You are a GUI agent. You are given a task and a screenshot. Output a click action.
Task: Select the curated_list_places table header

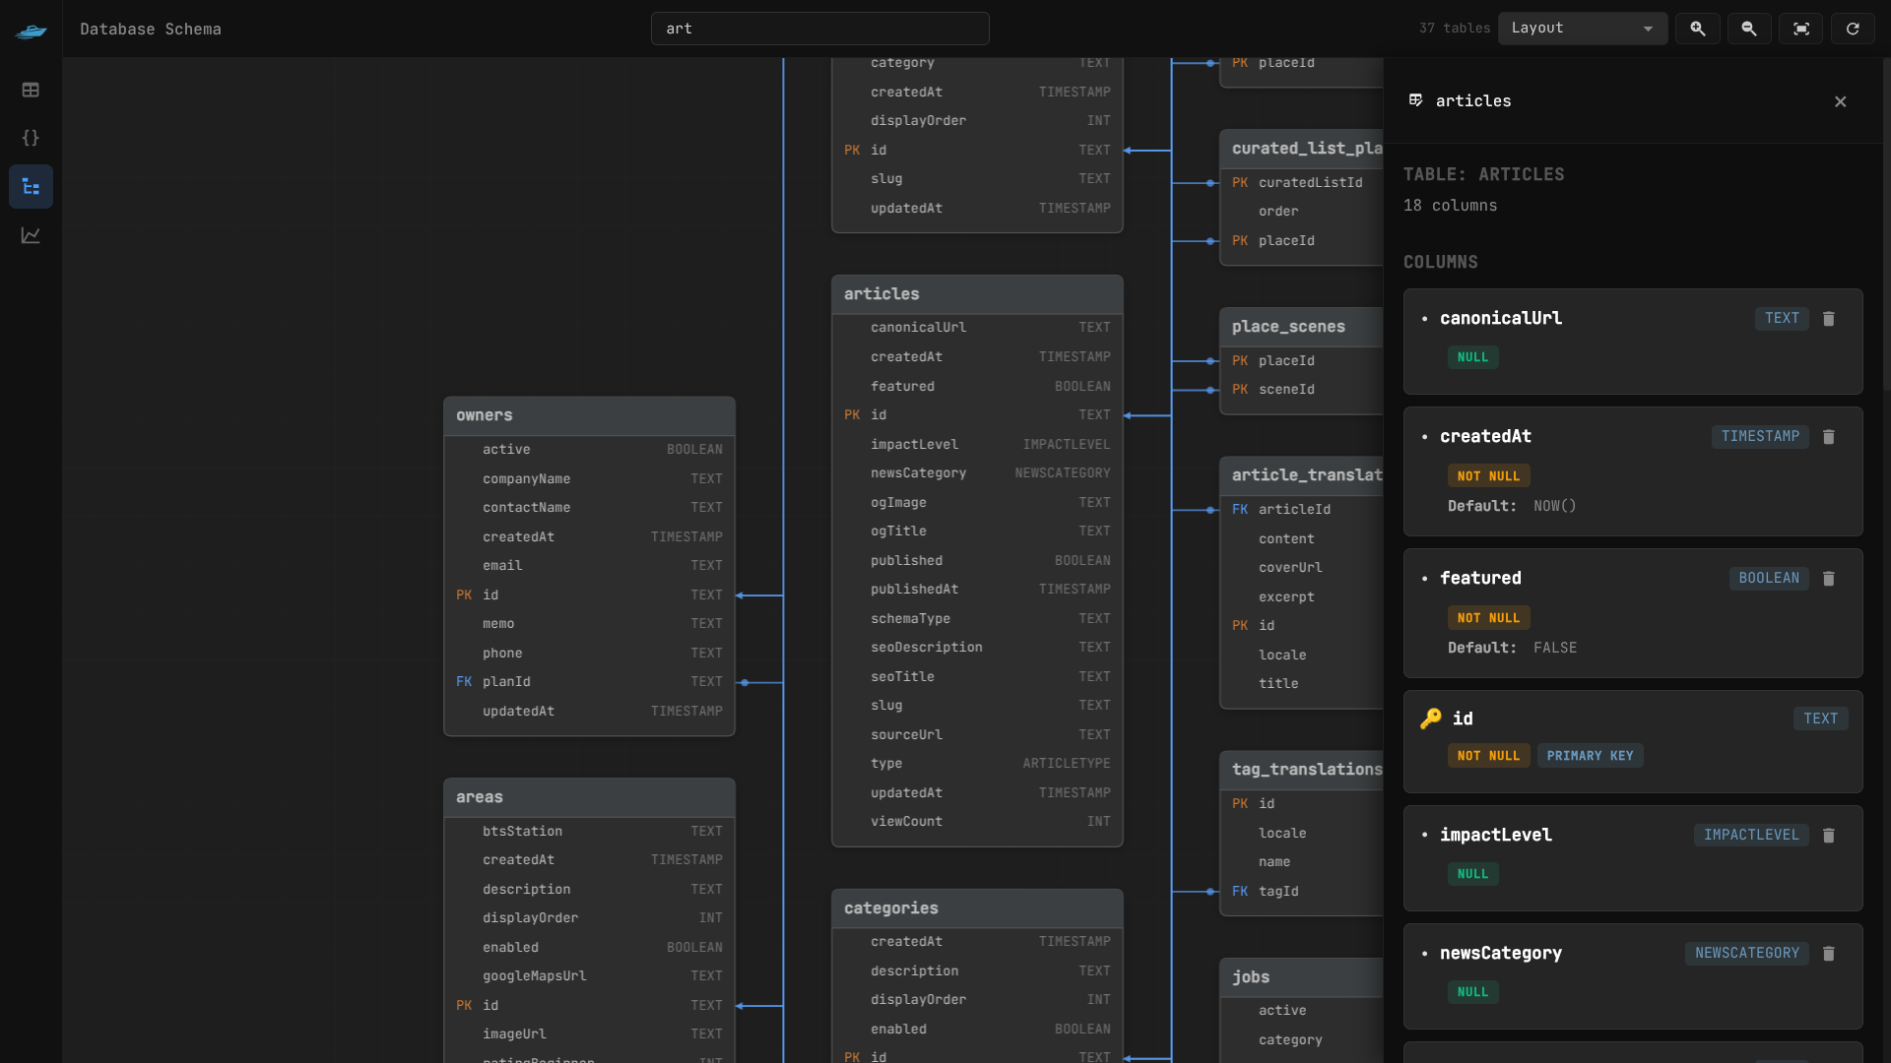tap(1301, 149)
